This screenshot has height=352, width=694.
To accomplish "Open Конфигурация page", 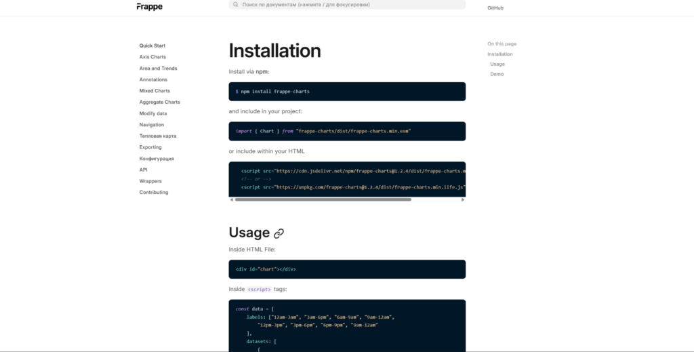I will 157,159.
